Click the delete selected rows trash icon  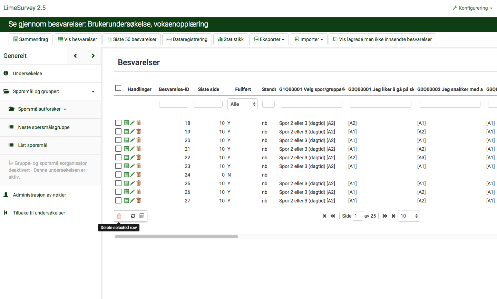coord(119,216)
